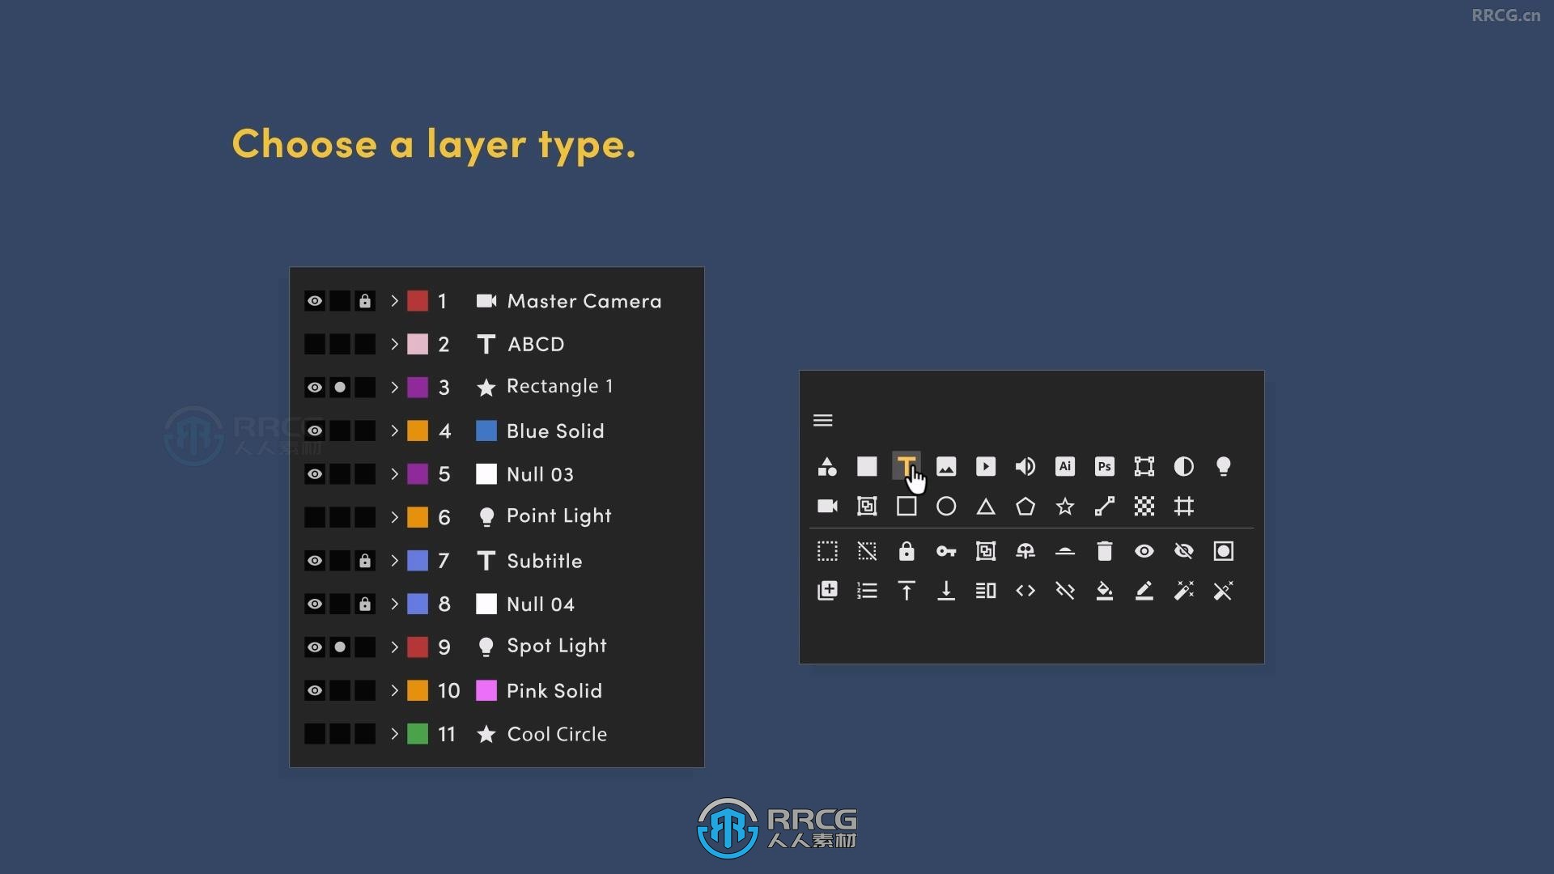Image resolution: width=1554 pixels, height=874 pixels.
Task: Expand layer 1 Master Camera properties
Action: click(x=394, y=300)
